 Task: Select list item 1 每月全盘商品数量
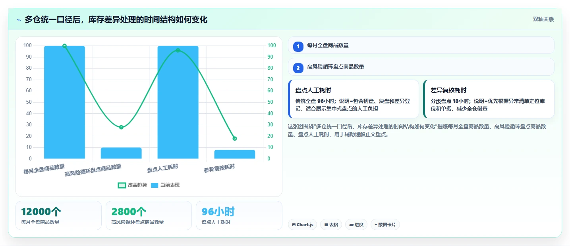421,45
